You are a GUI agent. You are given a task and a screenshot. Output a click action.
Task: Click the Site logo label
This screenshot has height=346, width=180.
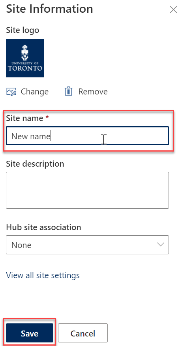[x=22, y=30]
